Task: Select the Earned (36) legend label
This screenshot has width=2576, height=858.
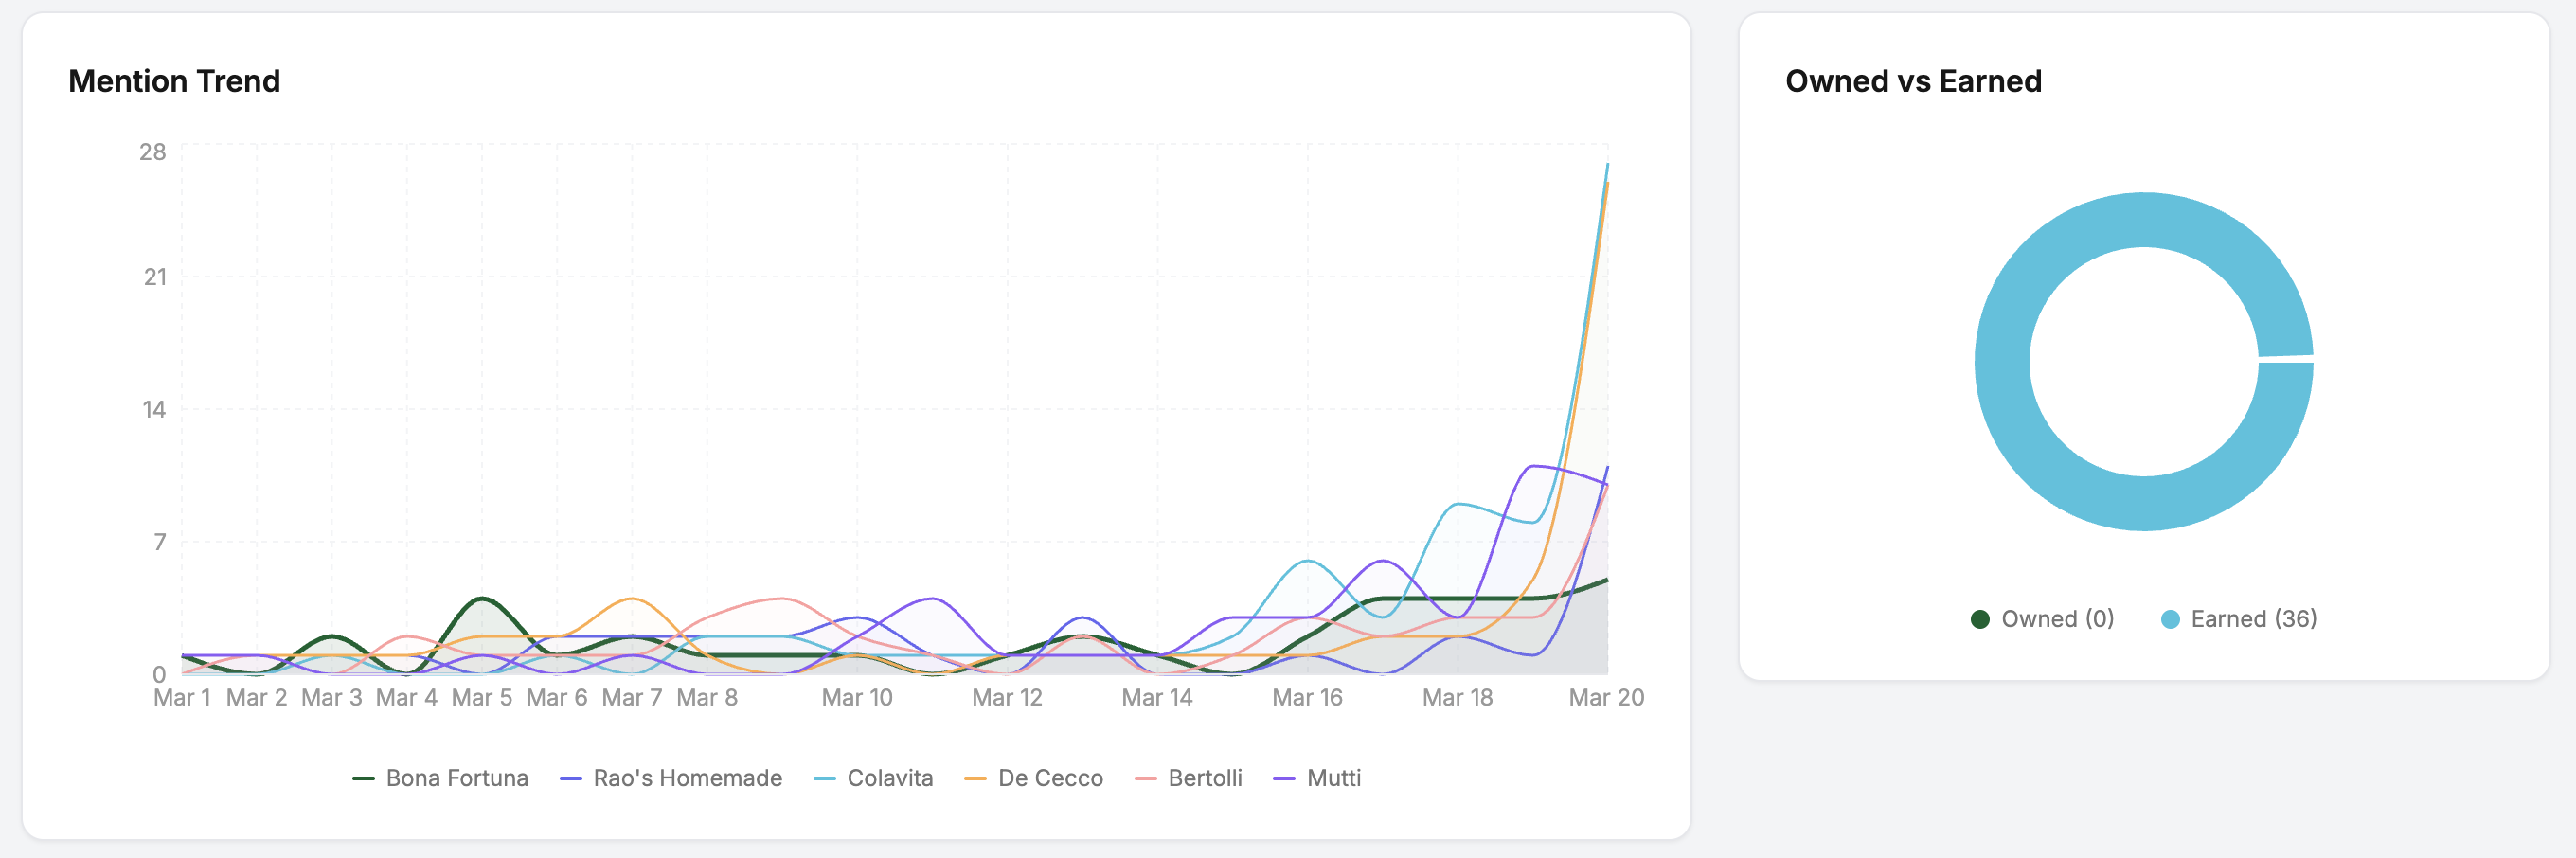Action: pyautogui.click(x=2253, y=619)
